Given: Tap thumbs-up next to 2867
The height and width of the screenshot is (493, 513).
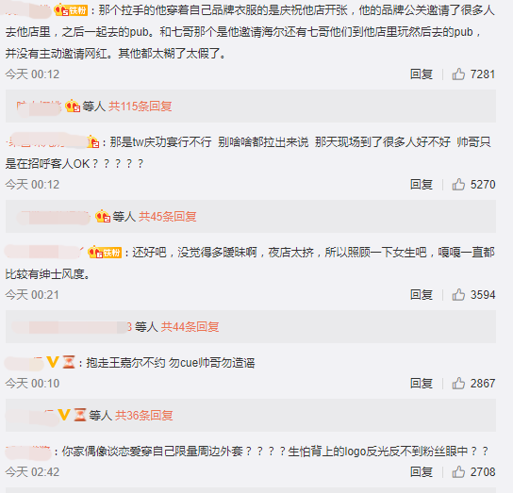Looking at the screenshot, I should click(x=458, y=383).
